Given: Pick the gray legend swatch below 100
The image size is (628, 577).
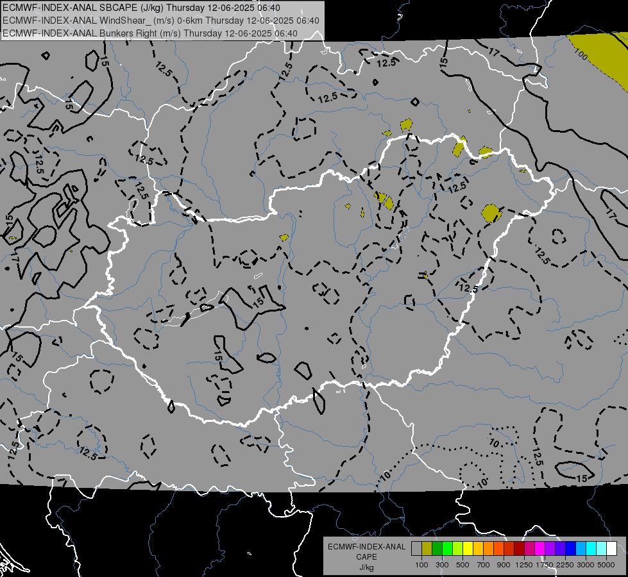Looking at the screenshot, I should [416, 549].
